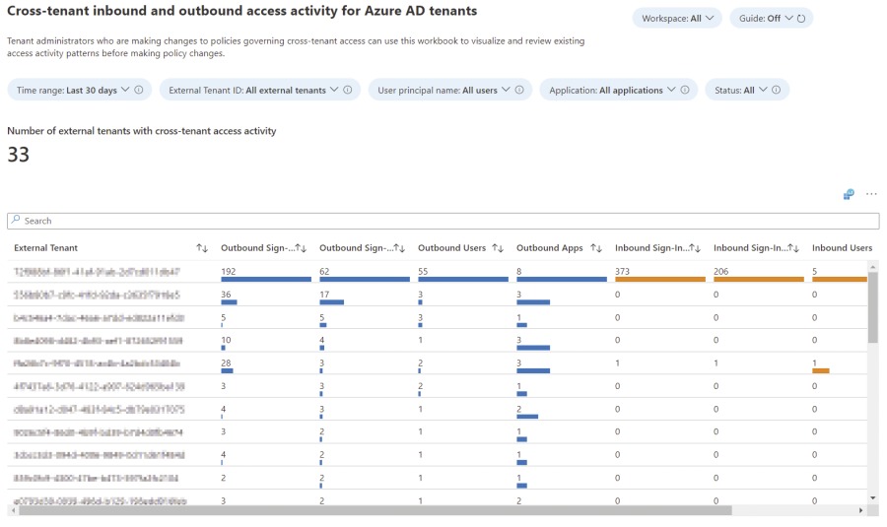Screen dimensions: 887x527
Task: Select inbound sign-in value 373
Action: pos(622,272)
